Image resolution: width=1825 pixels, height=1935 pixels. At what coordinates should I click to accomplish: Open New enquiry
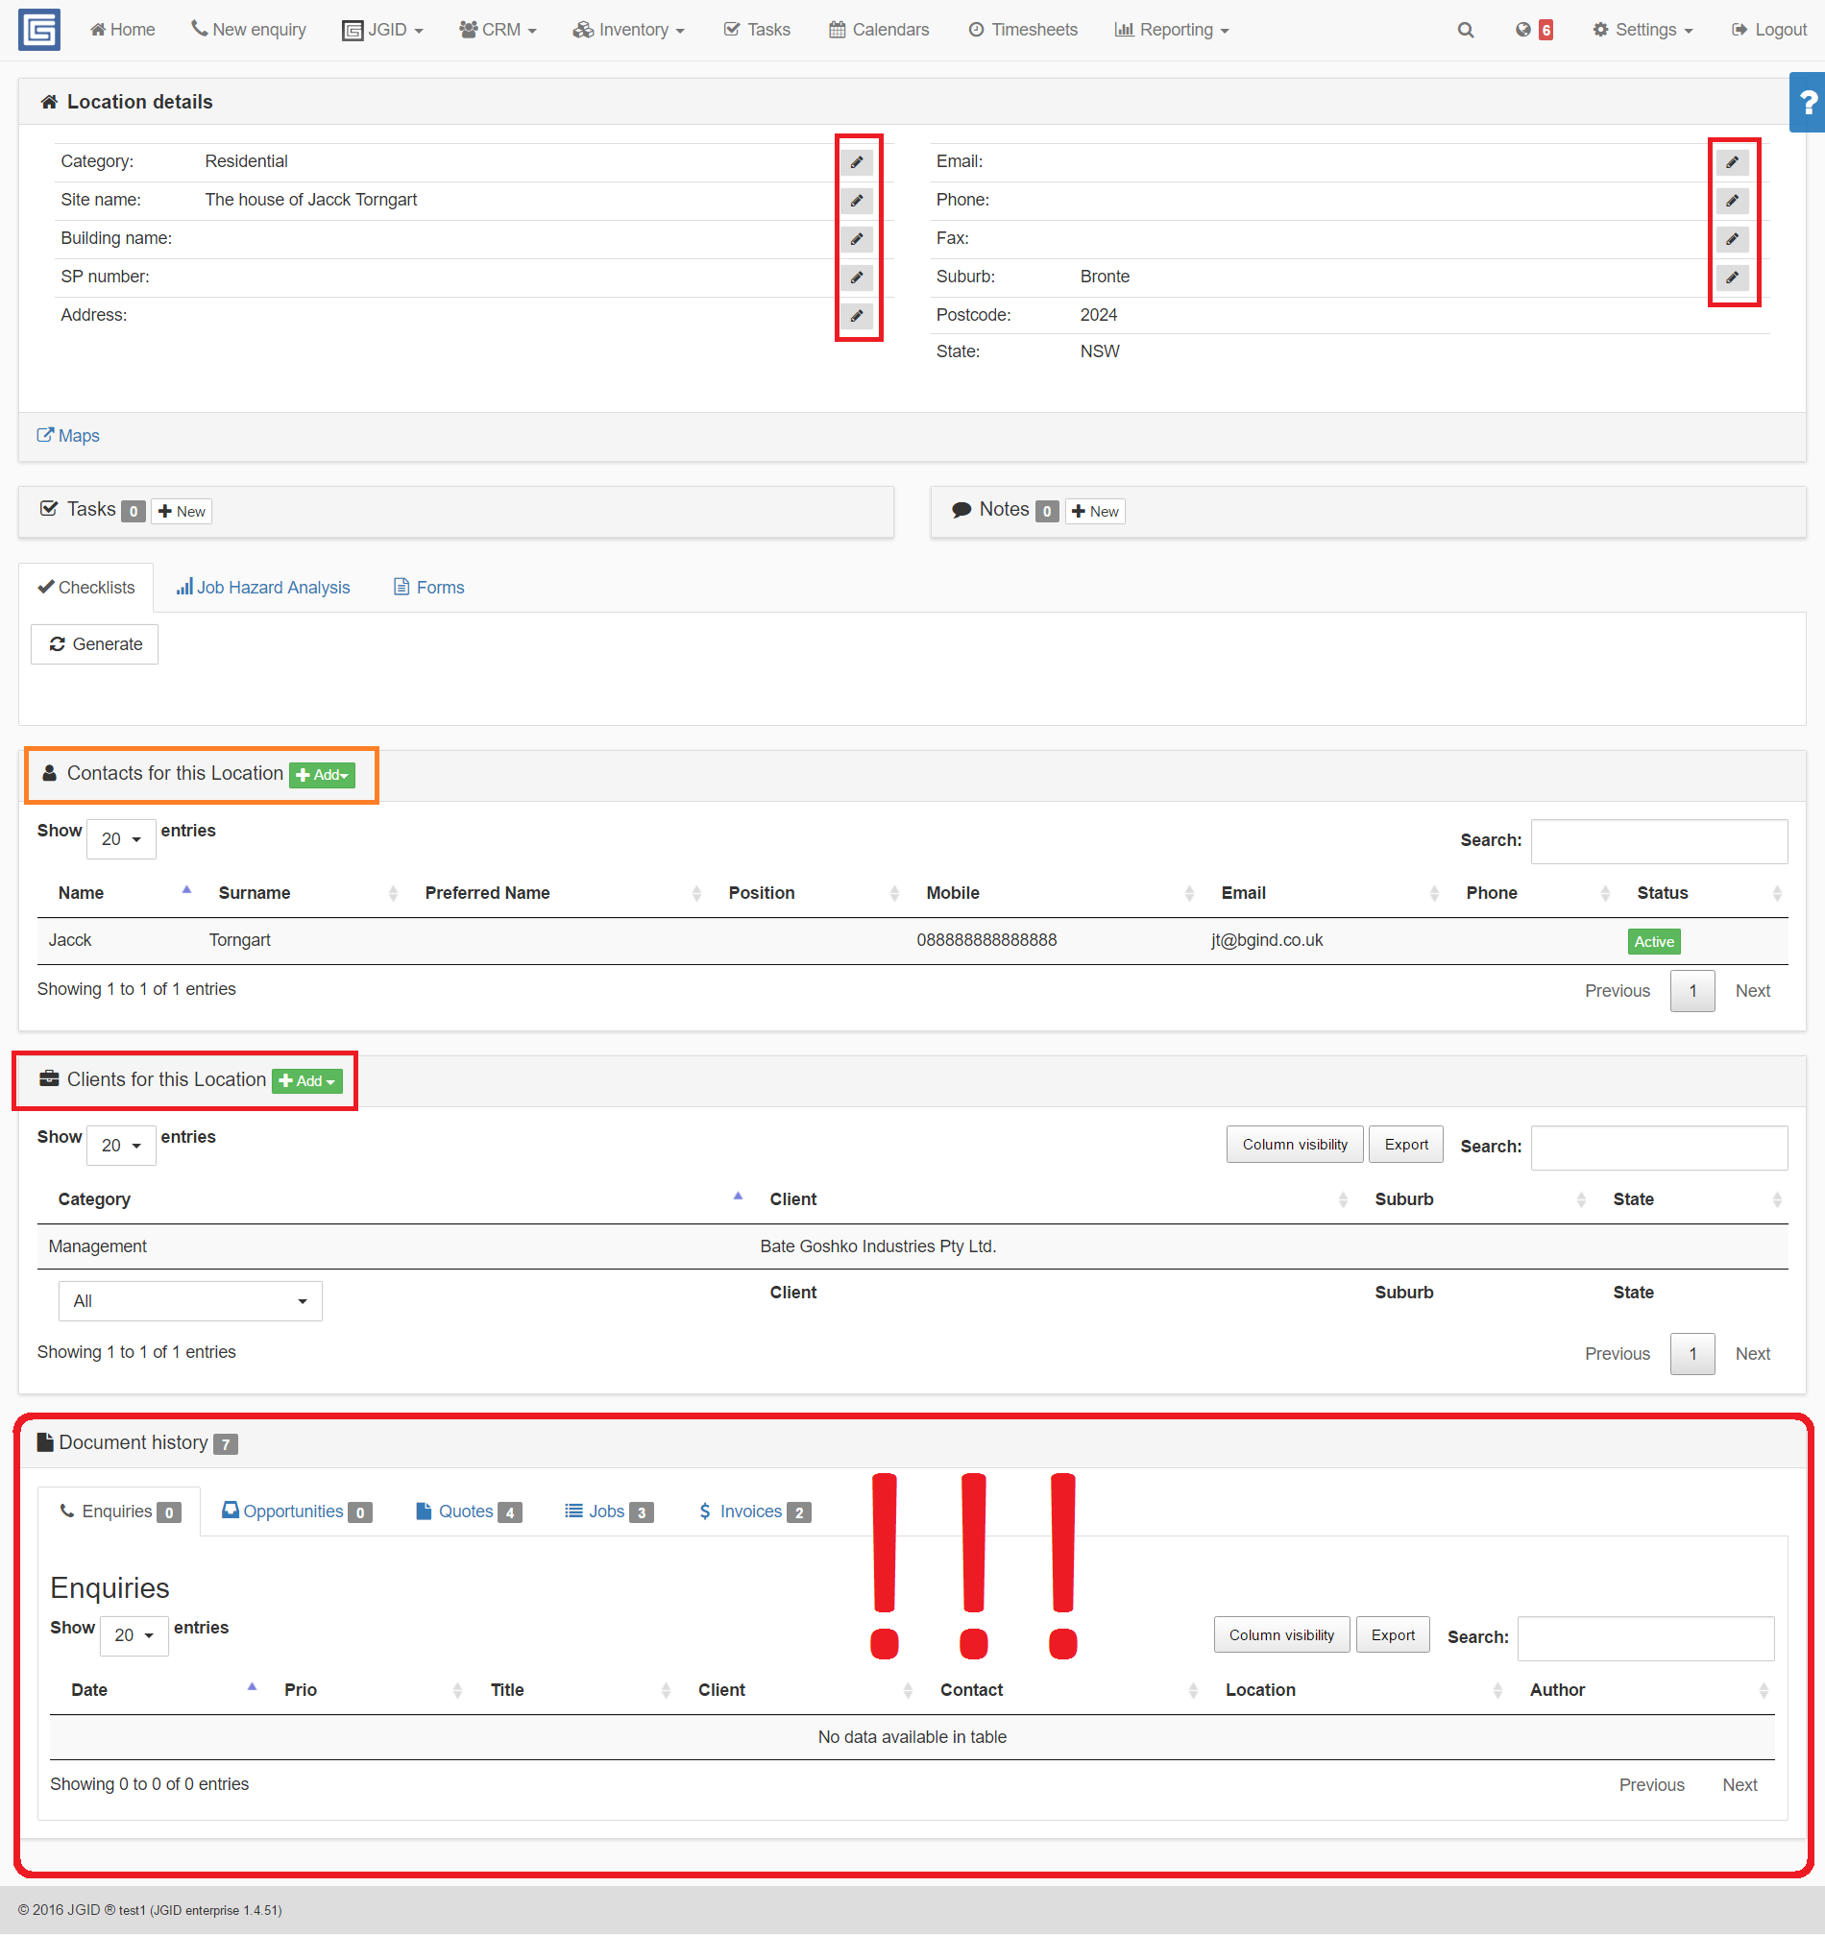click(x=249, y=30)
